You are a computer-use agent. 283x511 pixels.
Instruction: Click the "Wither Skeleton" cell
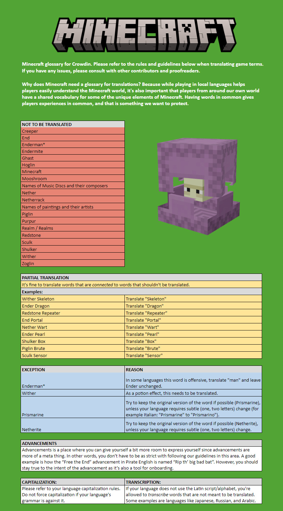tap(73, 299)
